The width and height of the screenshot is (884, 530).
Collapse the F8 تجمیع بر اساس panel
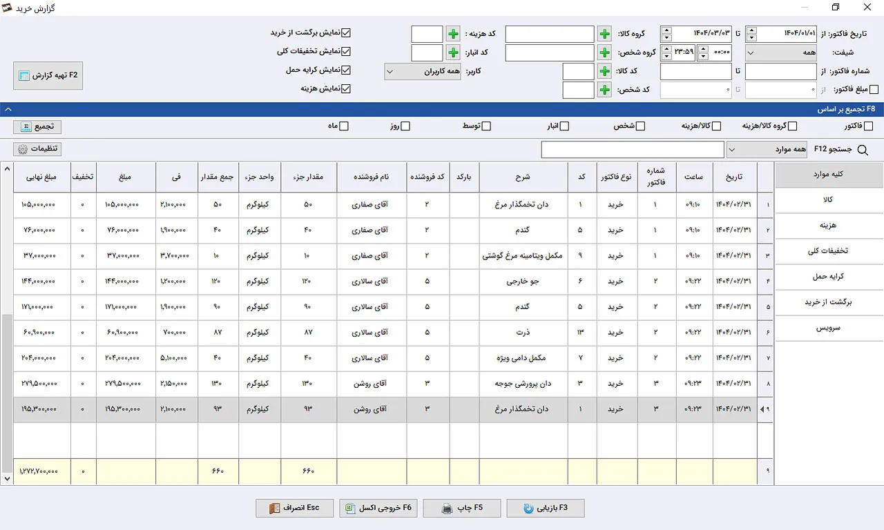click(x=7, y=109)
